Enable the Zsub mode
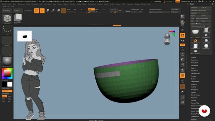This screenshot has height=121, width=215. pyautogui.click(x=97, y=9)
